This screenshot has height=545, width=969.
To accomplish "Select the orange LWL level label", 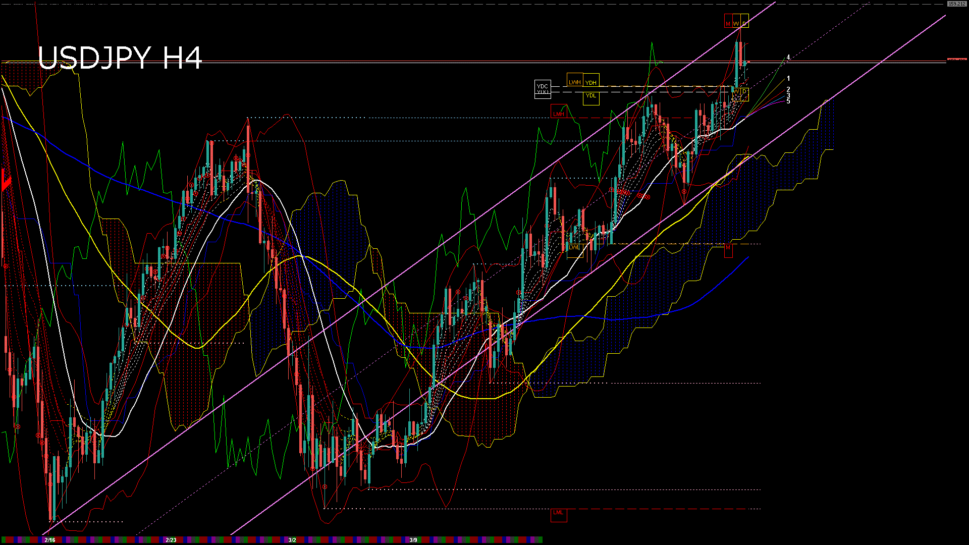I will tap(574, 248).
